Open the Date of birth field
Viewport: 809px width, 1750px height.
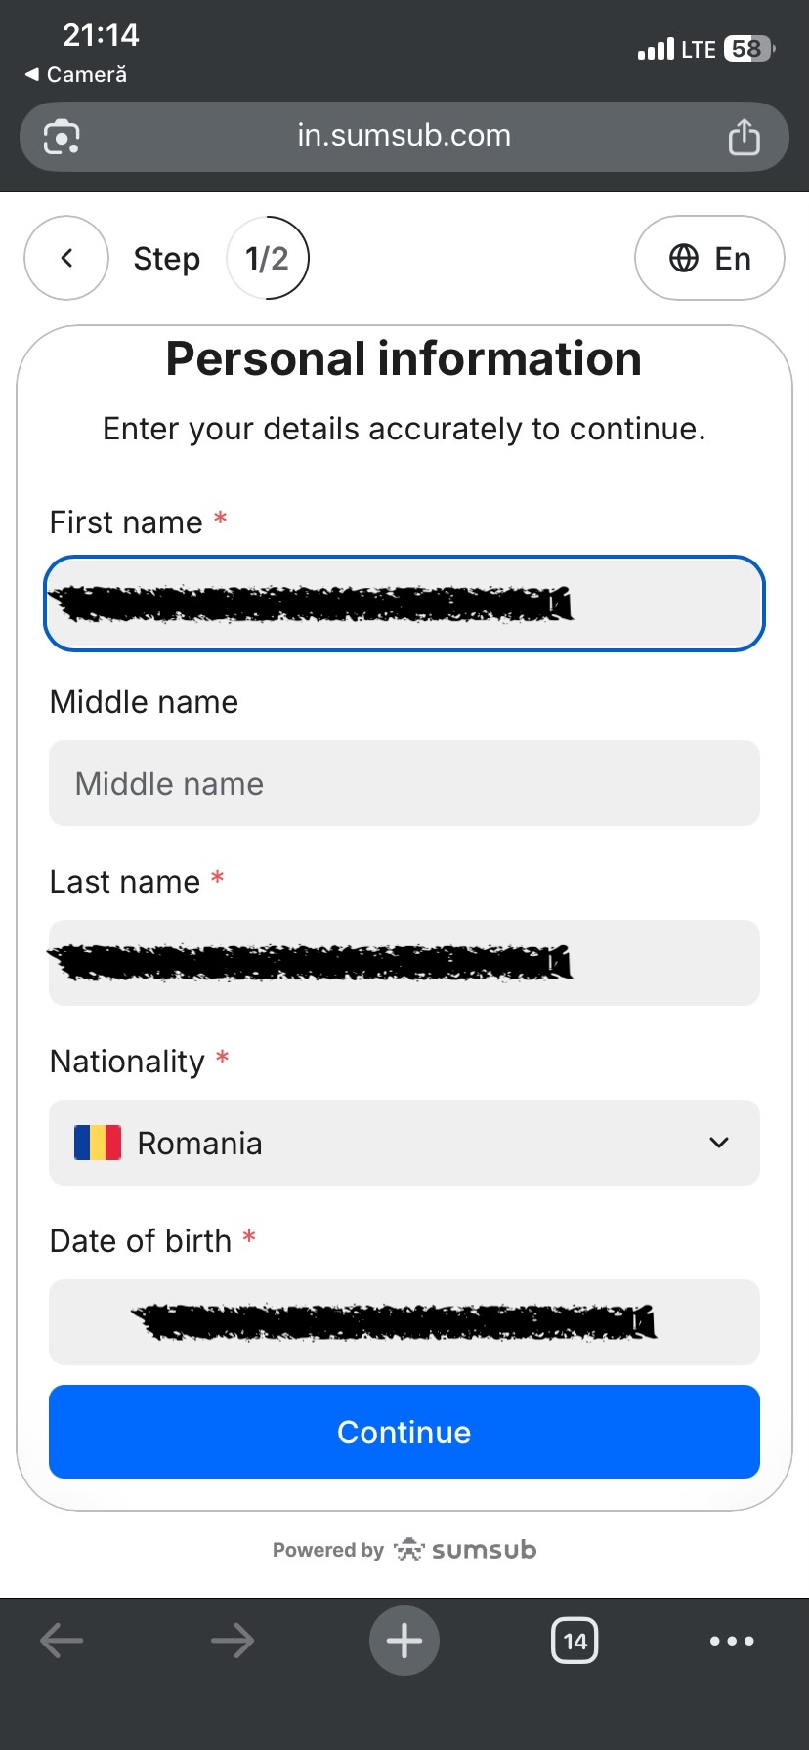click(404, 1322)
